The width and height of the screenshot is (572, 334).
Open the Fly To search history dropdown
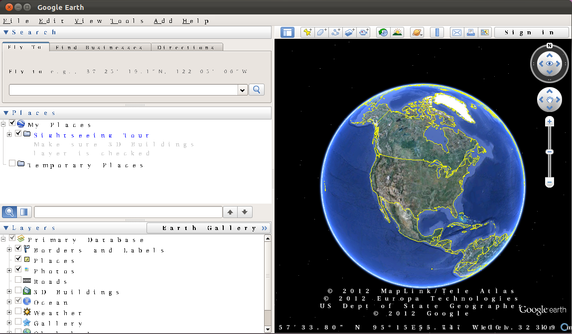point(243,90)
